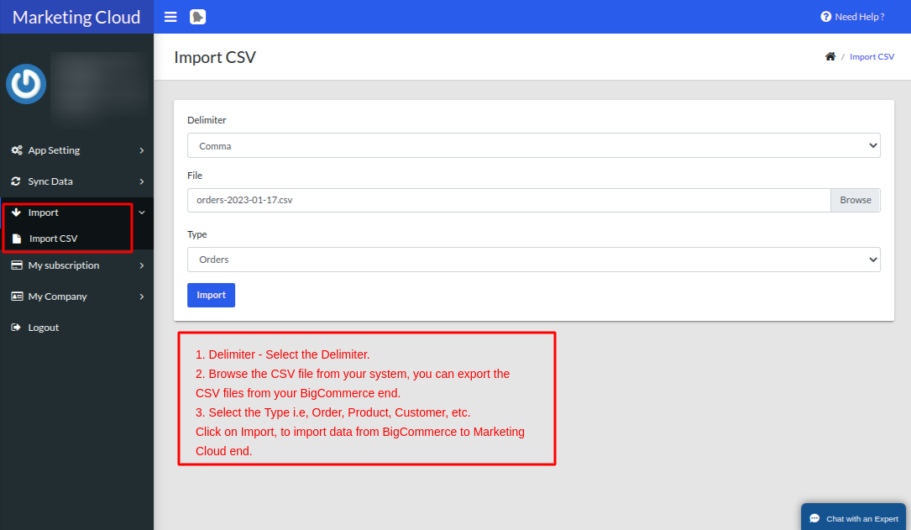Click the chat bubble icon in header

pyautogui.click(x=197, y=17)
